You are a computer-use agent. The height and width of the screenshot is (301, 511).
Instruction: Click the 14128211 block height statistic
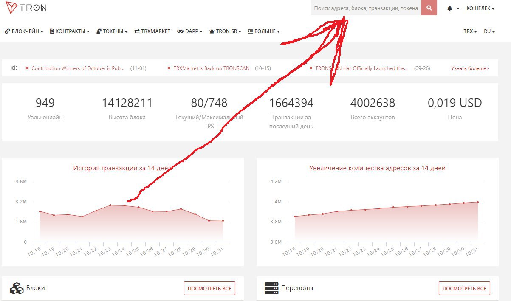tap(127, 108)
